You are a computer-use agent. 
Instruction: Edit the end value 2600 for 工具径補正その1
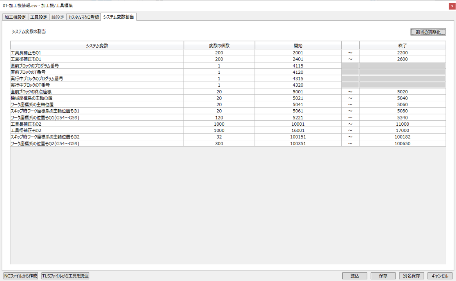pos(402,59)
